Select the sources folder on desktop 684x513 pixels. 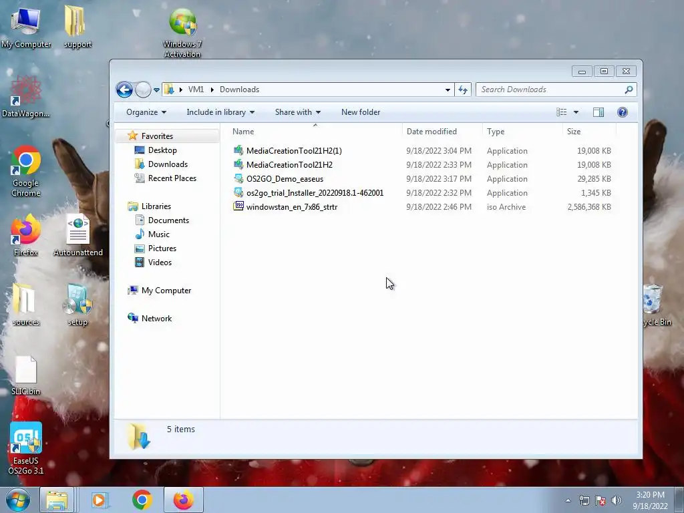(x=26, y=305)
